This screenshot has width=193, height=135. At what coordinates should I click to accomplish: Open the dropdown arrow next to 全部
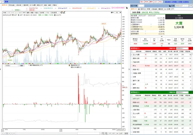(x=123, y=133)
